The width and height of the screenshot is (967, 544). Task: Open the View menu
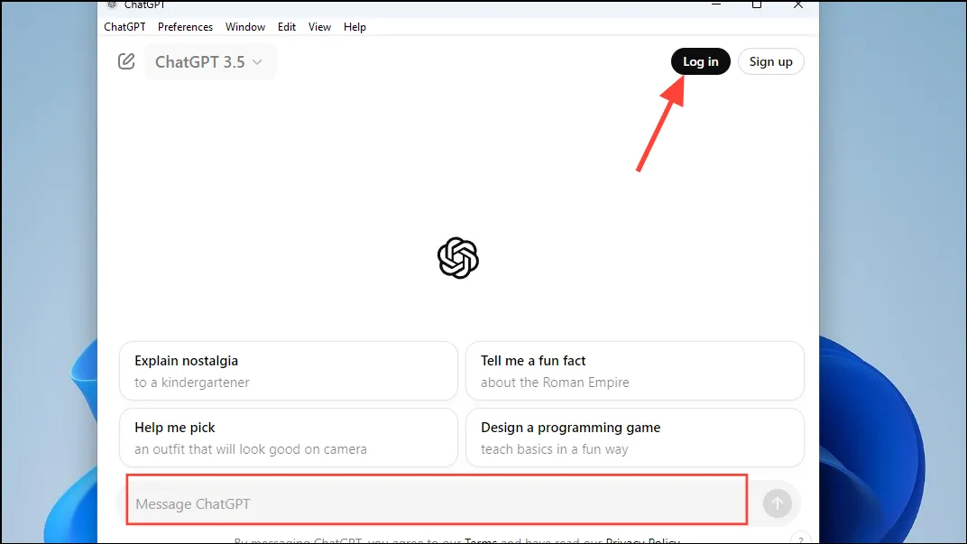[x=319, y=27]
